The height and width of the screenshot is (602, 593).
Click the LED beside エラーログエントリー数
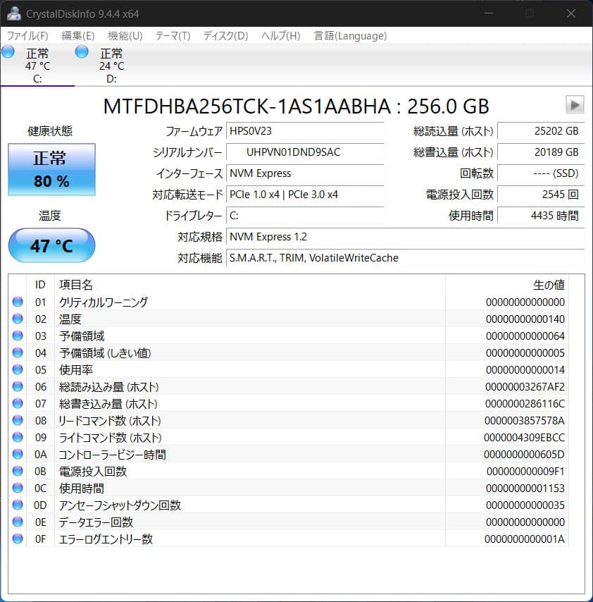pos(17,539)
